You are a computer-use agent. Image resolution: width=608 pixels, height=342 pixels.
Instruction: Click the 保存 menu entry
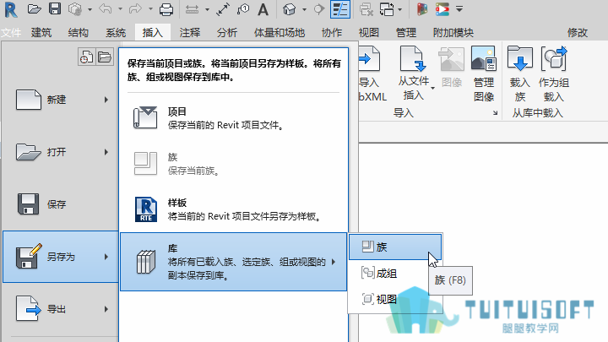[61, 204]
